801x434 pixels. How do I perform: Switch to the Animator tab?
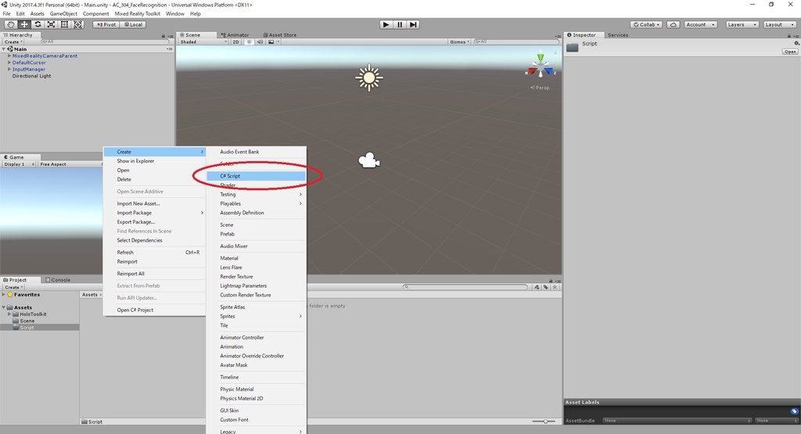click(235, 35)
